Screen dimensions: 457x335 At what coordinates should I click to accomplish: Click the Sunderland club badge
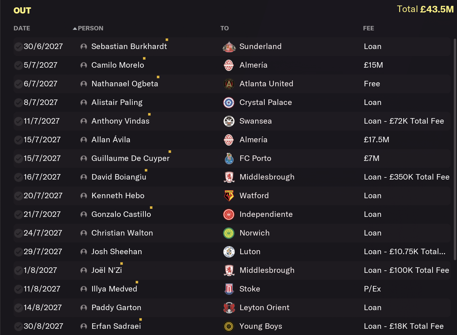tap(229, 46)
